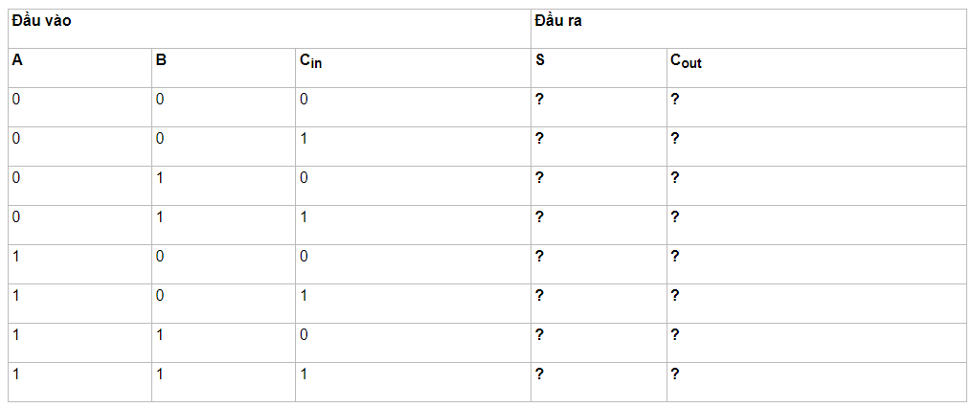This screenshot has height=408, width=972.
Task: Click the Cout question mark in last row
Action: (675, 374)
